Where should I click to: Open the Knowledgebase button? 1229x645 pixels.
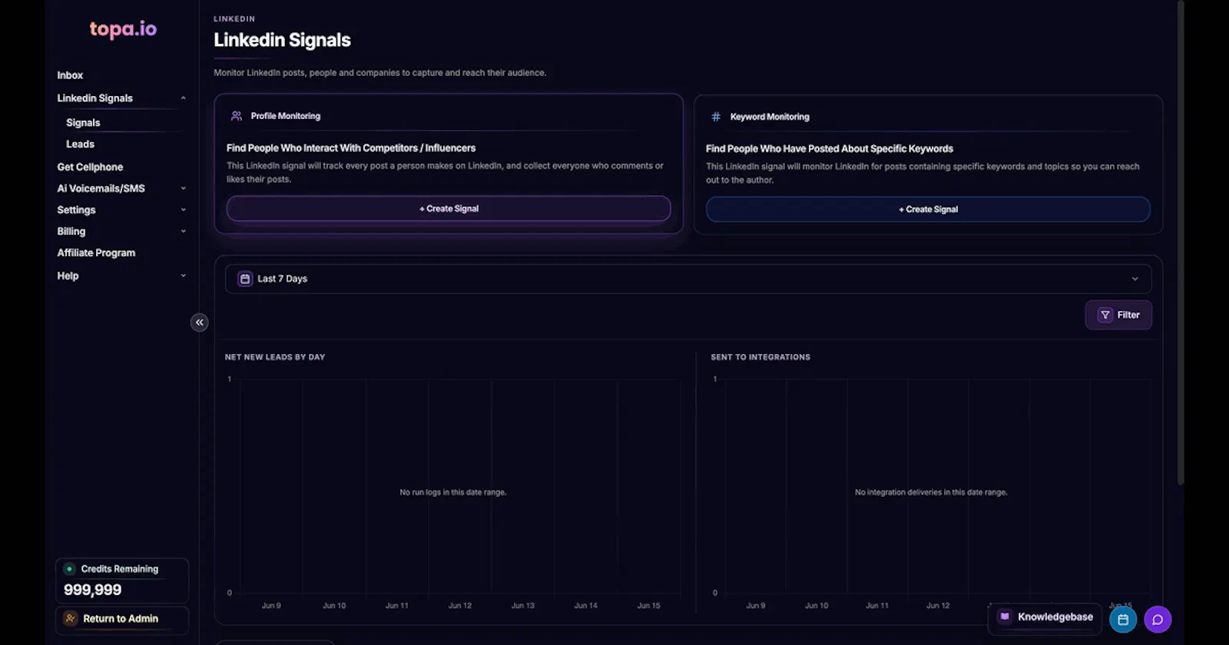tap(1045, 617)
